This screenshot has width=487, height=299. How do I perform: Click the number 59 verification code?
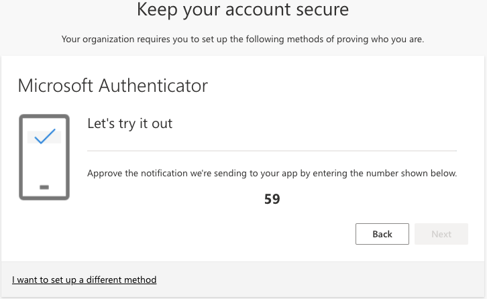point(272,199)
